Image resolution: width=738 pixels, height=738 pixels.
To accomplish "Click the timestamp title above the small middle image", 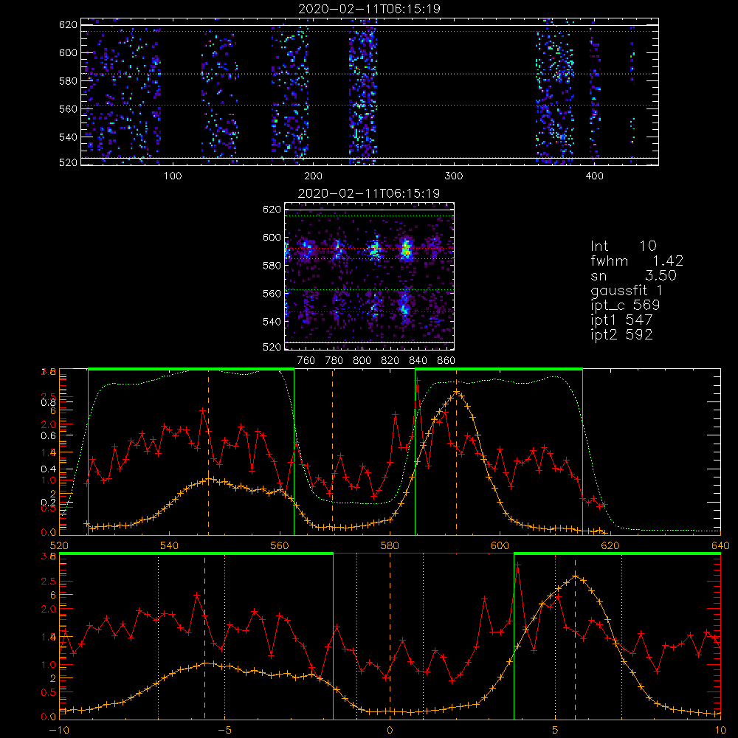I will pos(369,193).
